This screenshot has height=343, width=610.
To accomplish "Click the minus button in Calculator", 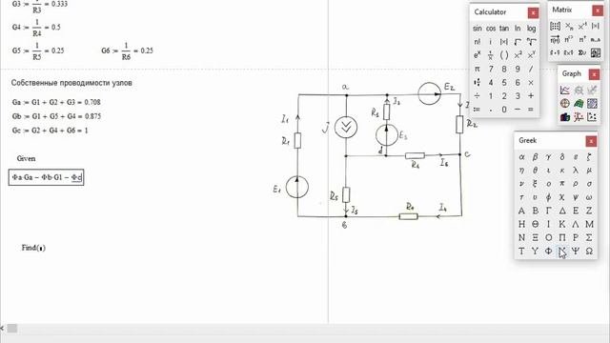I will click(x=518, y=110).
